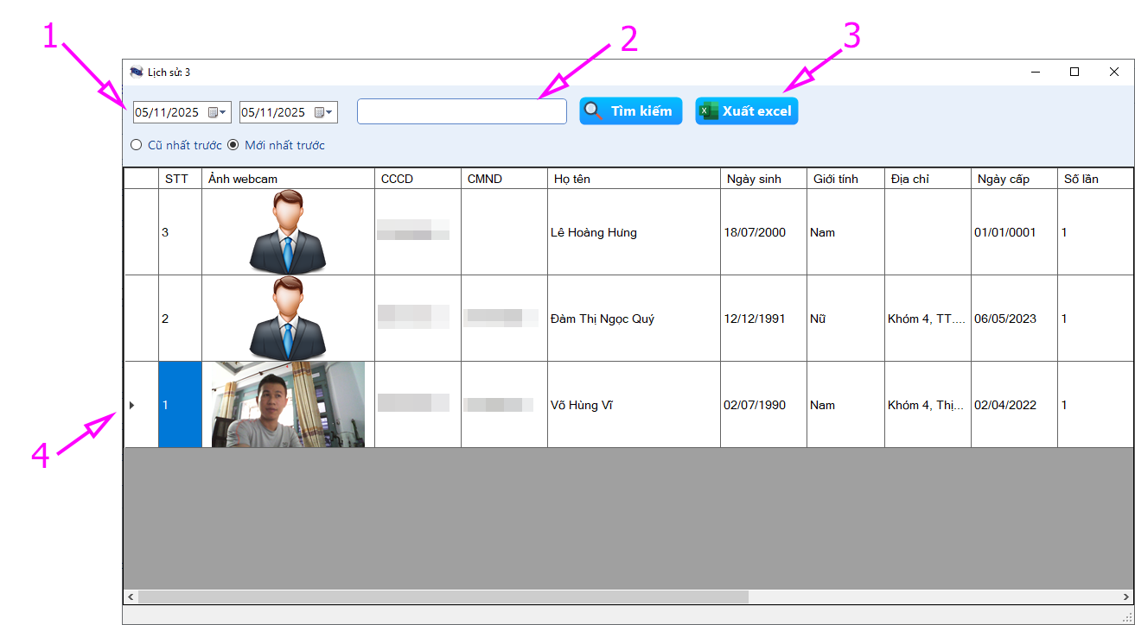
Task: Select the Cũ nhất trước radio option
Action: [x=137, y=145]
